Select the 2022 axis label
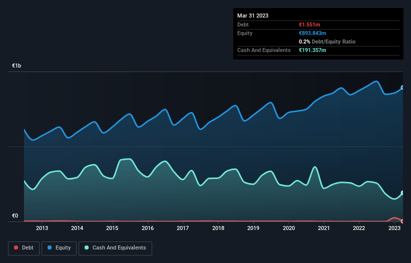Screen dimensions: 411x263 coord(359,228)
